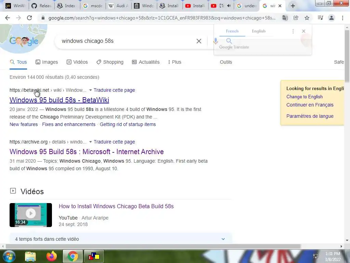Click the network icon in system tray
350x263 pixels.
(315, 256)
